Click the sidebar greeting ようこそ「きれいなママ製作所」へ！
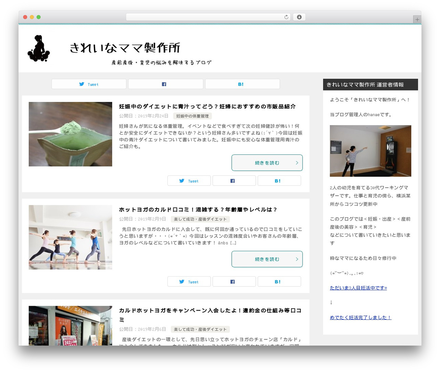440x372 pixels. coord(370,100)
